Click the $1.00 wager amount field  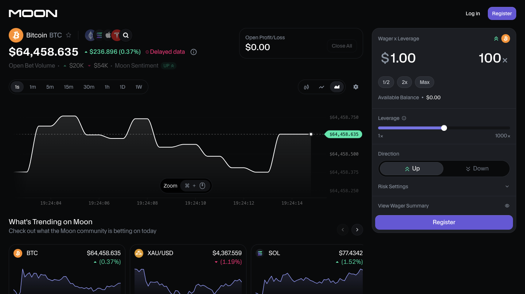tap(398, 58)
